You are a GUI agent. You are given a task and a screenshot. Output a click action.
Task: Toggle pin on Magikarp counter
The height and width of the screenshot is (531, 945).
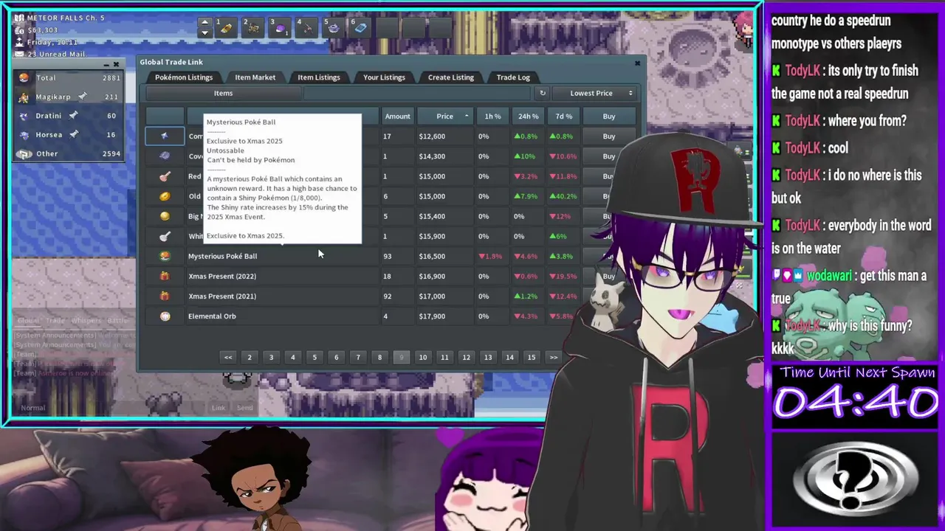[83, 97]
